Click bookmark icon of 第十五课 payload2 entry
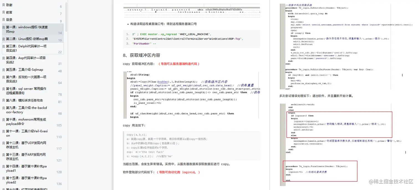 (4, 178)
